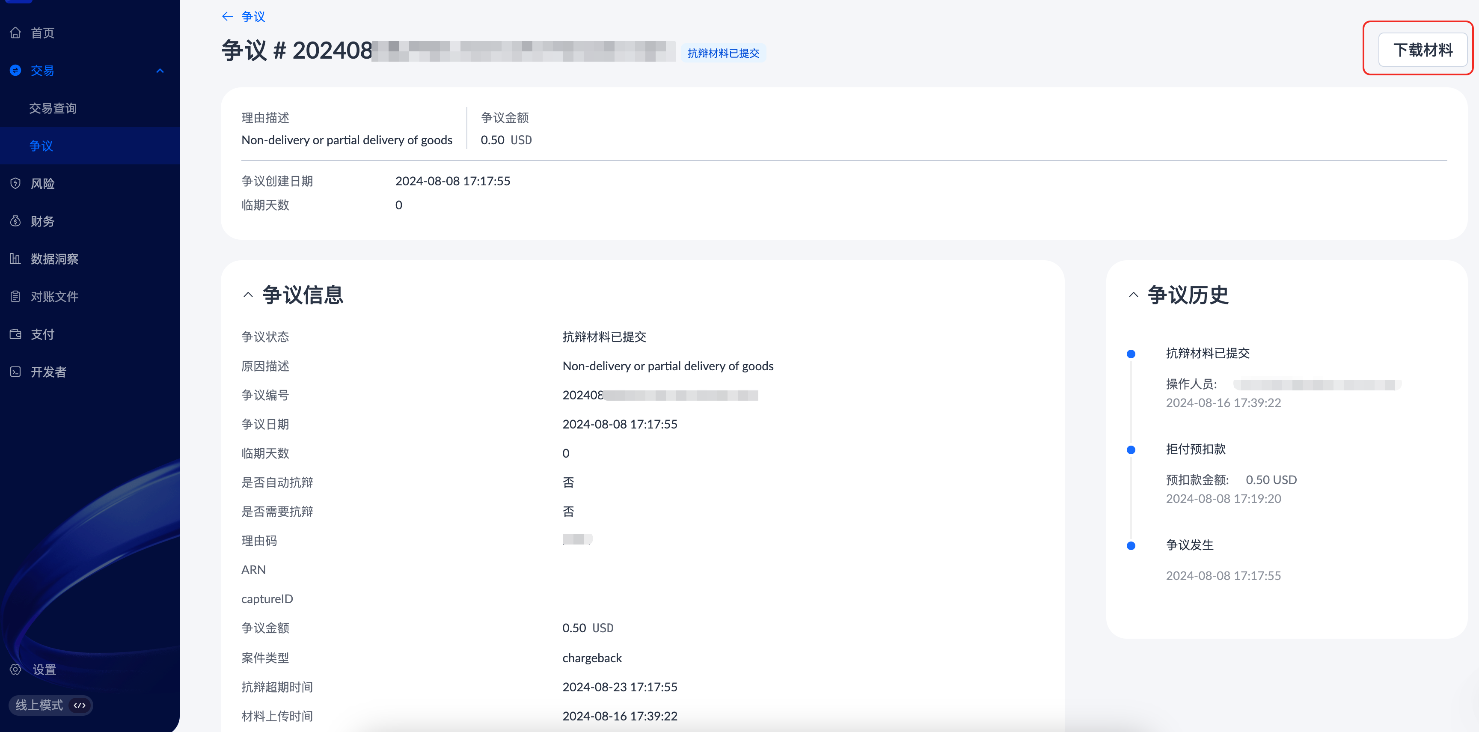
Task: Click the reconciliation files clipboard icon
Action: click(15, 296)
